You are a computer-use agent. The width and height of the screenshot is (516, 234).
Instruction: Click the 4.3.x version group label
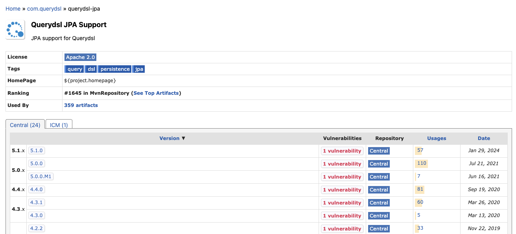tap(18, 209)
